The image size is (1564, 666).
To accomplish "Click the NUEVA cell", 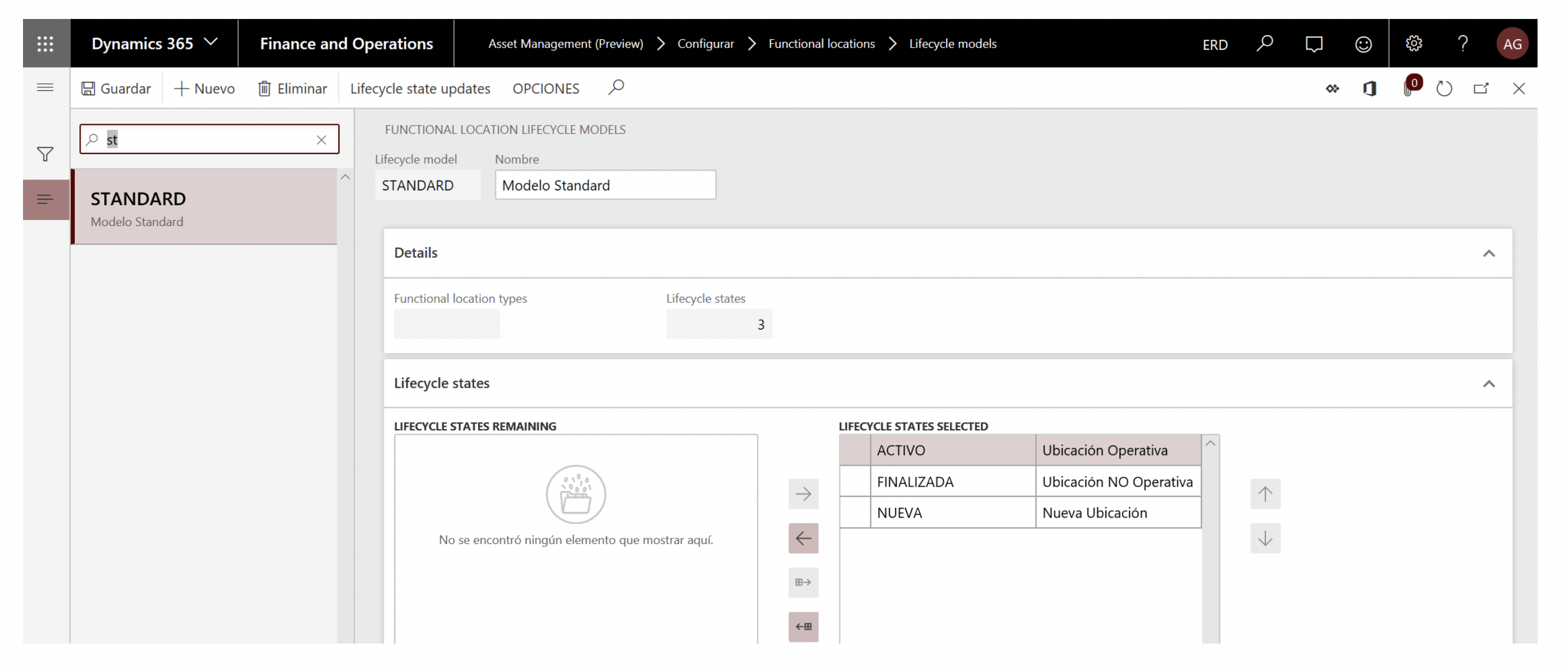I will (953, 512).
